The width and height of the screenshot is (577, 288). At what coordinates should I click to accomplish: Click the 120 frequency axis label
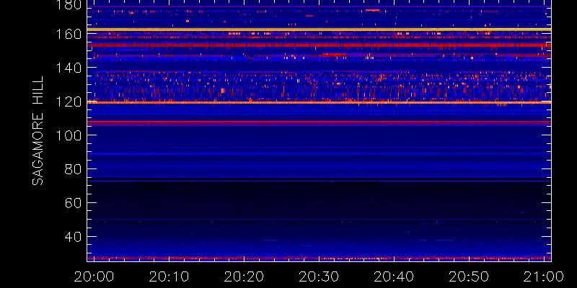point(68,102)
